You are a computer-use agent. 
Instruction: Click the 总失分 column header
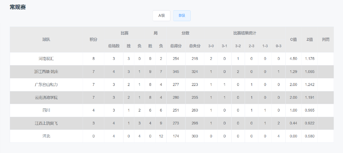(195, 46)
